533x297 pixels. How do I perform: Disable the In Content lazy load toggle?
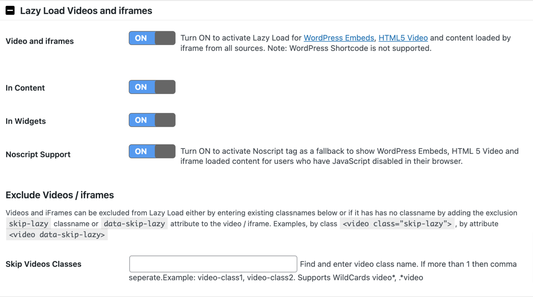tap(152, 87)
